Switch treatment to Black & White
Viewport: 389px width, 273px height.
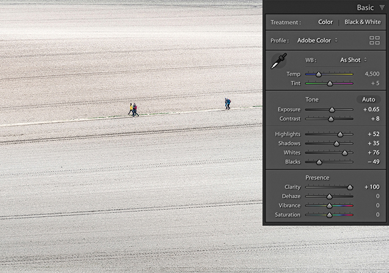click(362, 22)
